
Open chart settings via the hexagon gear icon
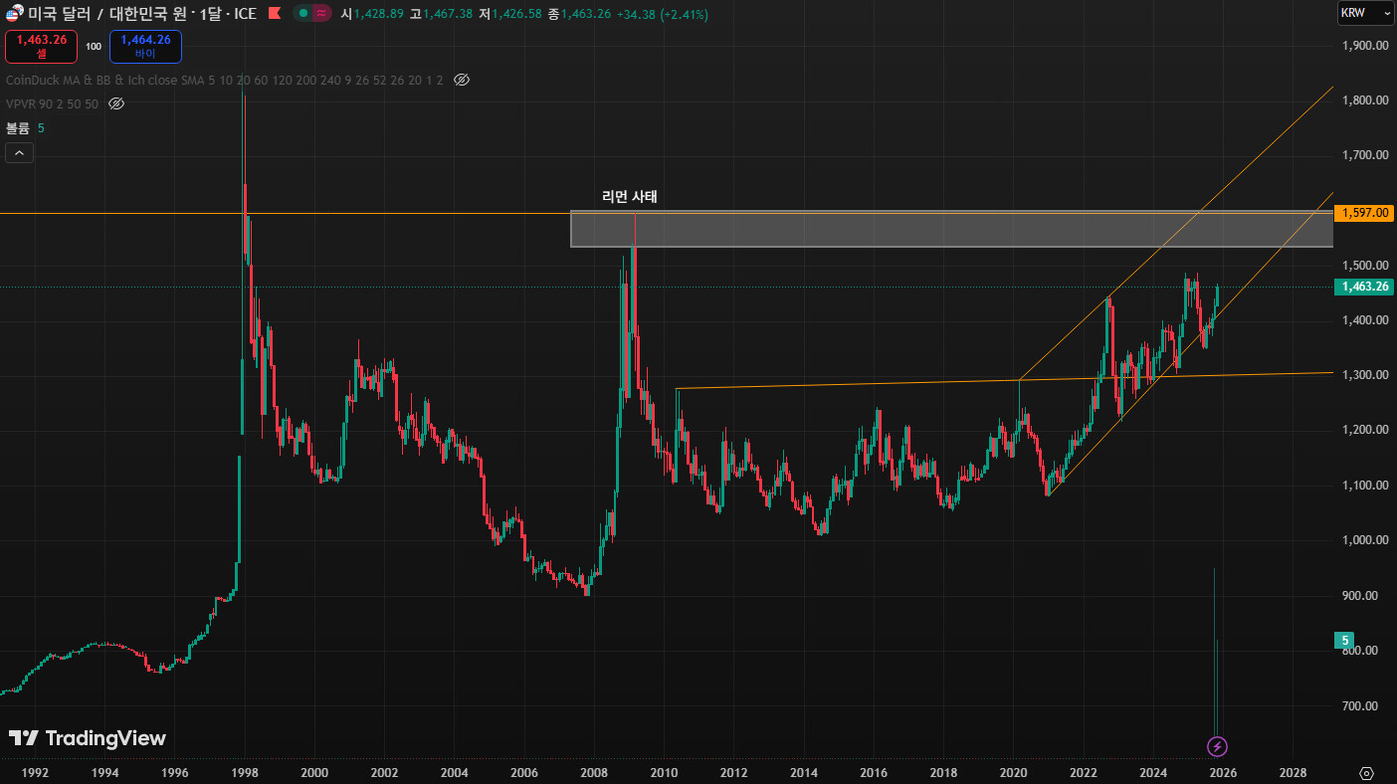[1366, 773]
